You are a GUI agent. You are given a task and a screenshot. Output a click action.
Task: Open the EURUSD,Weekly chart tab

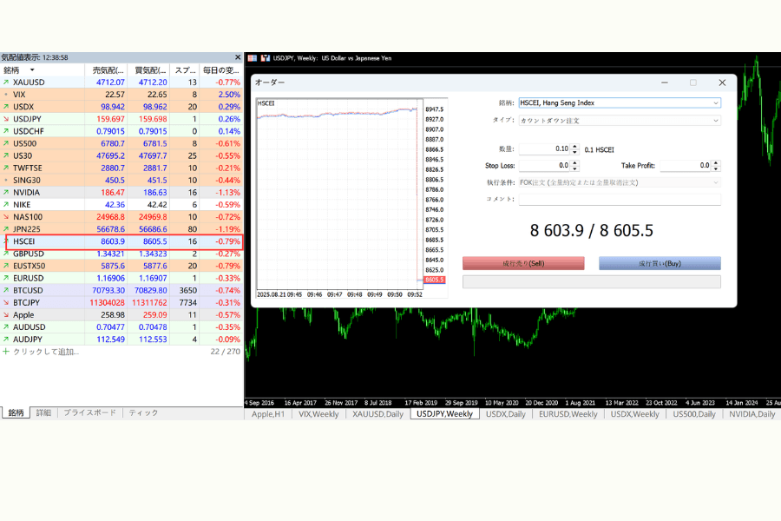point(568,414)
